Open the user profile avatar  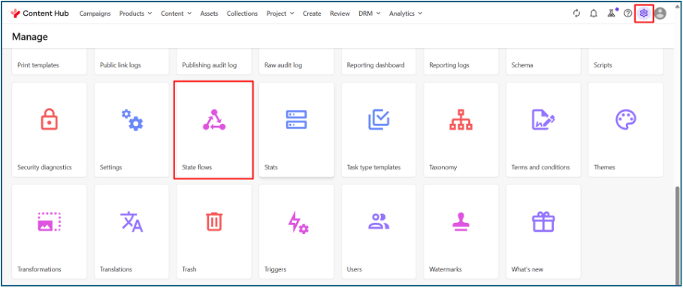[660, 13]
